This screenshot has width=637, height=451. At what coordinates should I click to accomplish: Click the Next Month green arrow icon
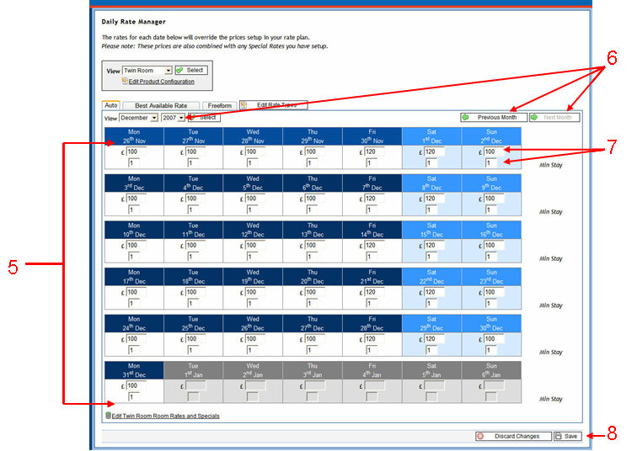[x=534, y=117]
